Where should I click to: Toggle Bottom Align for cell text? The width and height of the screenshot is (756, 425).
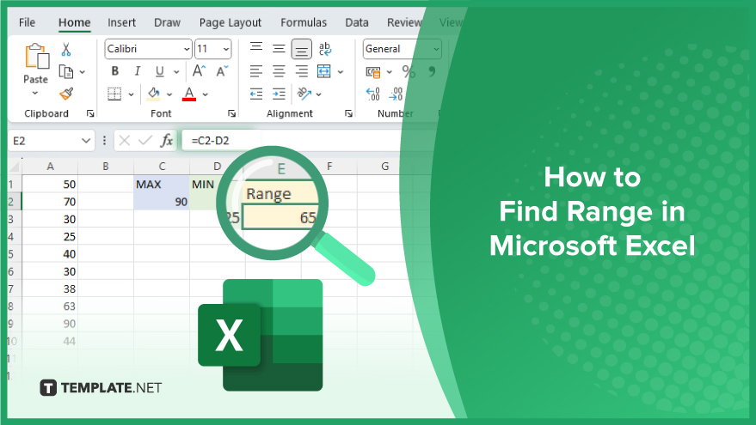pos(301,49)
